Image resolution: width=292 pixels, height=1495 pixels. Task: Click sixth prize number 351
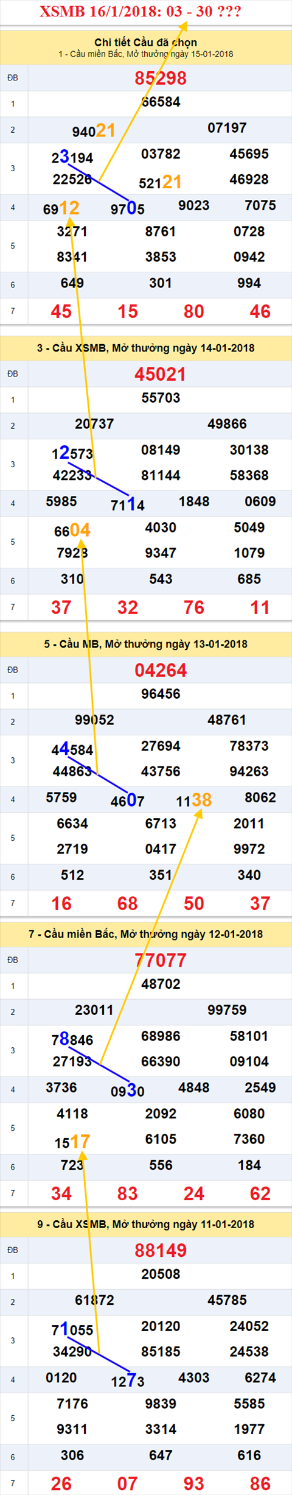(x=161, y=875)
